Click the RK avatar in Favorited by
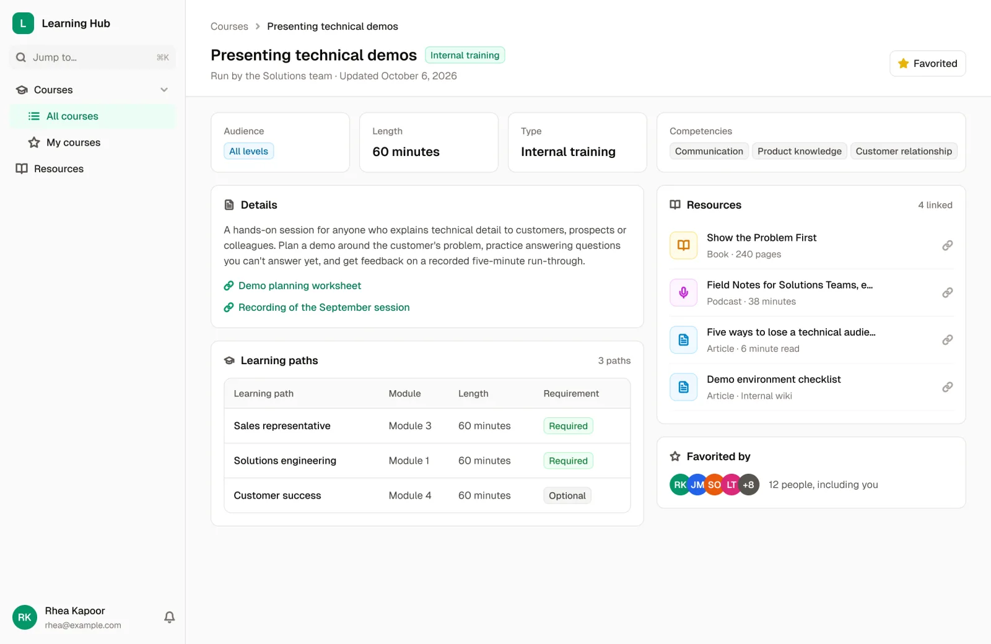991x644 pixels. pos(679,485)
